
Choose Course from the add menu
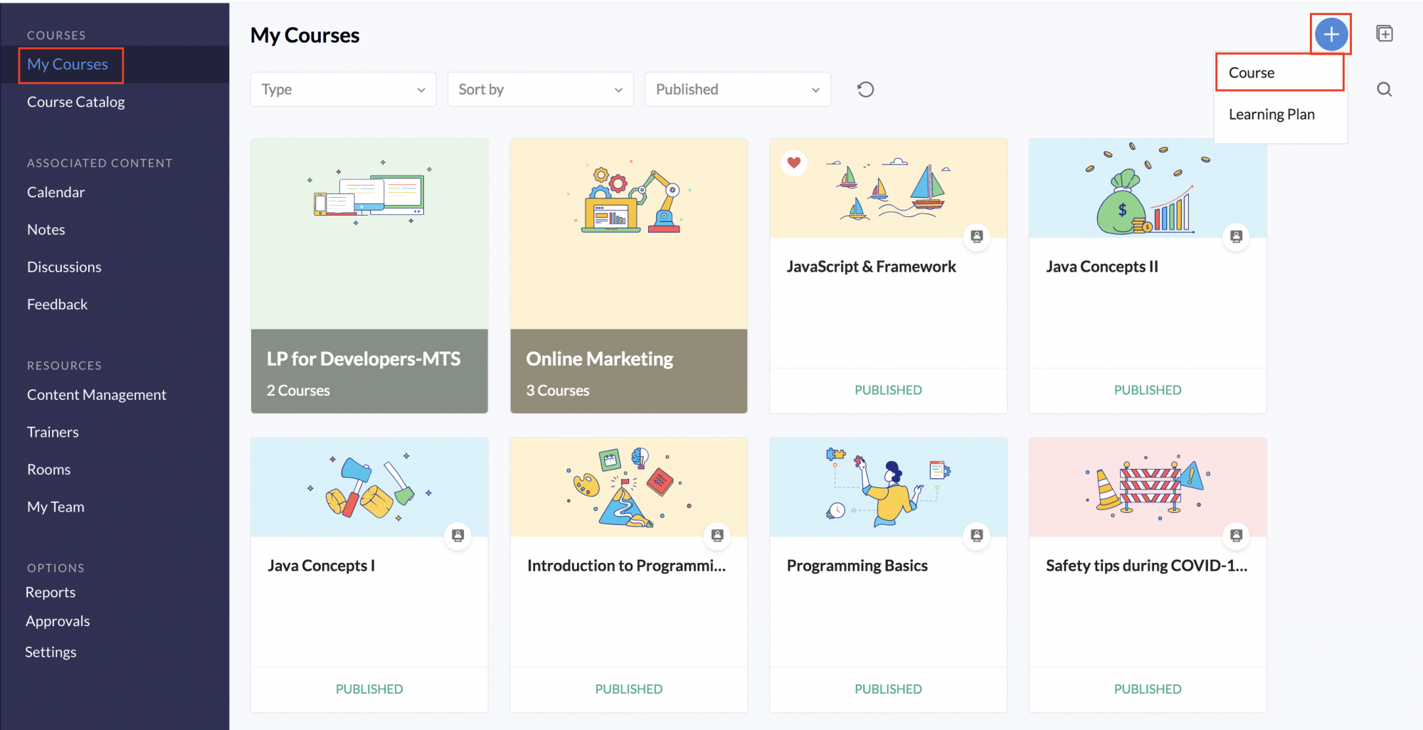pyautogui.click(x=1279, y=73)
